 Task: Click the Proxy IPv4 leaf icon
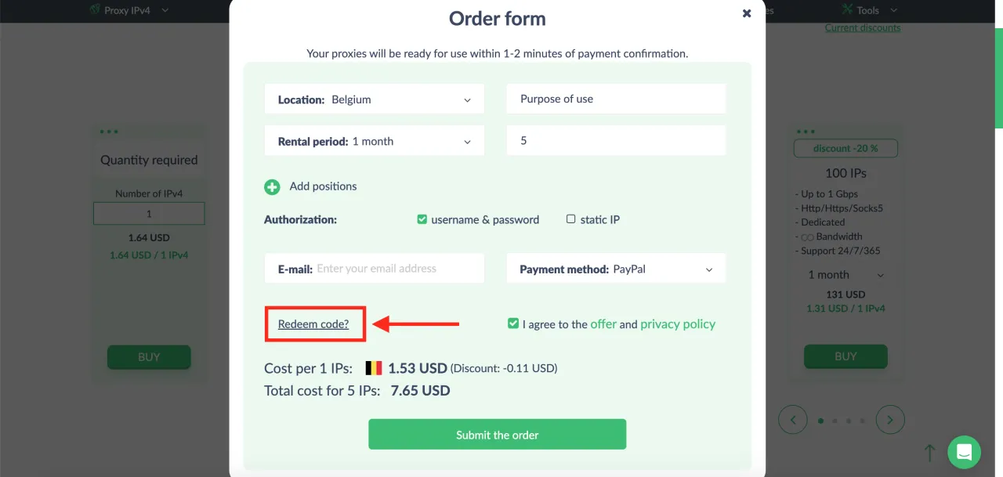[96, 10]
